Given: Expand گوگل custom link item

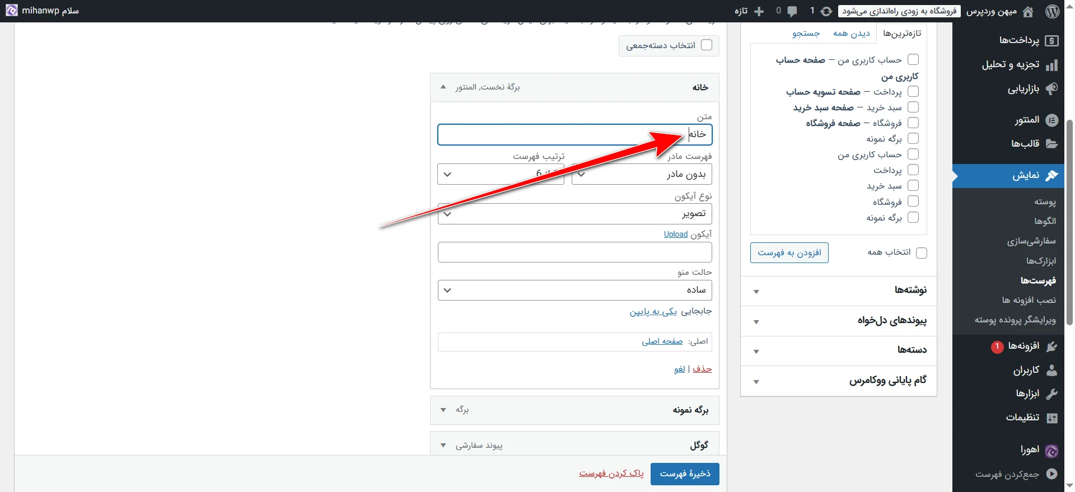Looking at the screenshot, I should [x=443, y=446].
